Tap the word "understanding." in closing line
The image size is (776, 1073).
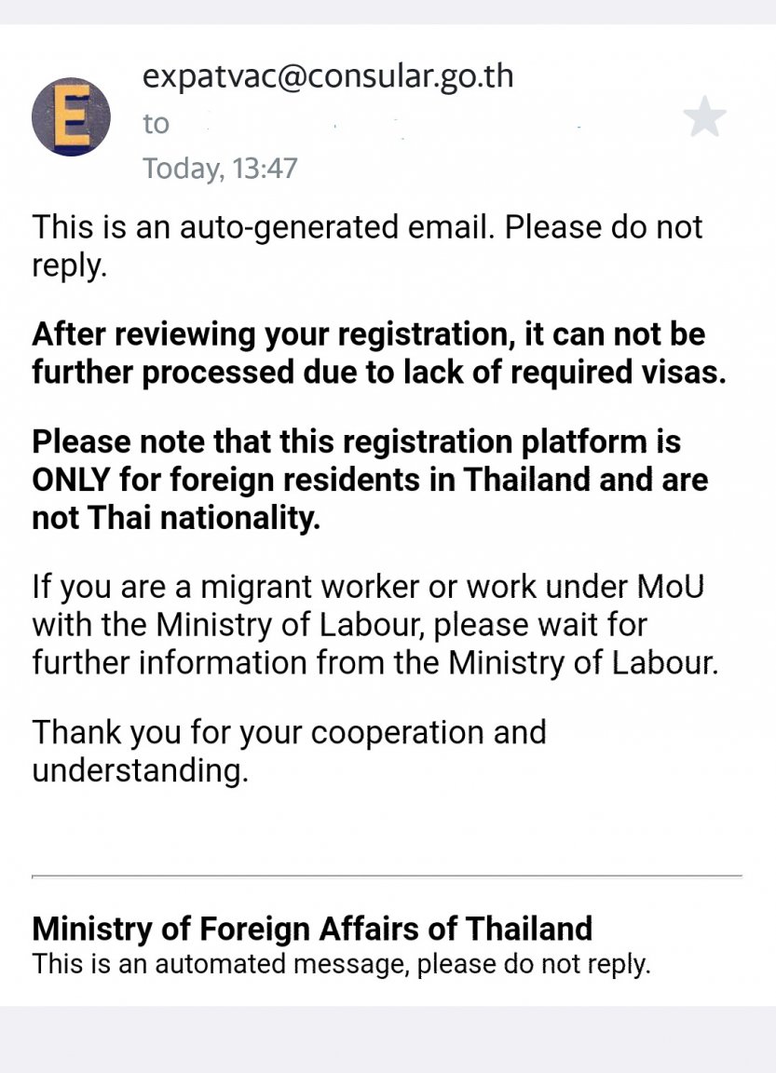(140, 770)
